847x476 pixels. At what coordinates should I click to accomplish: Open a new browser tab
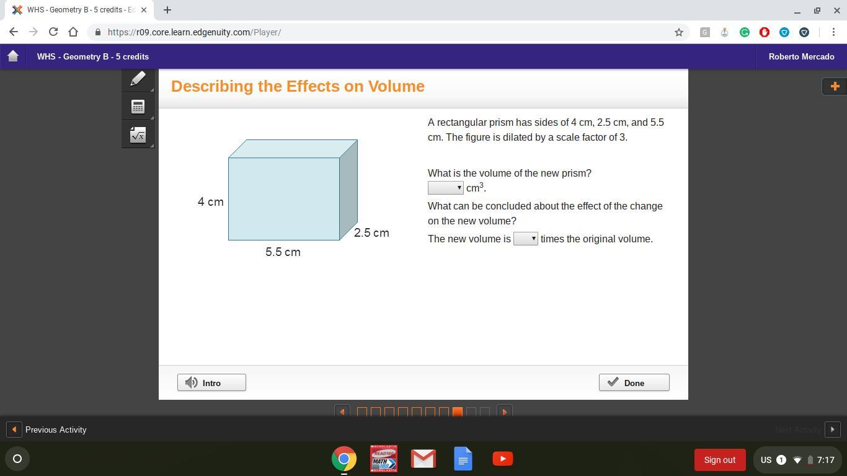coord(167,10)
